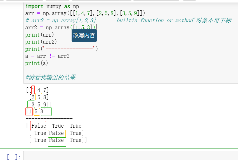Click the '#请看我输出的结果' comment

50,77
